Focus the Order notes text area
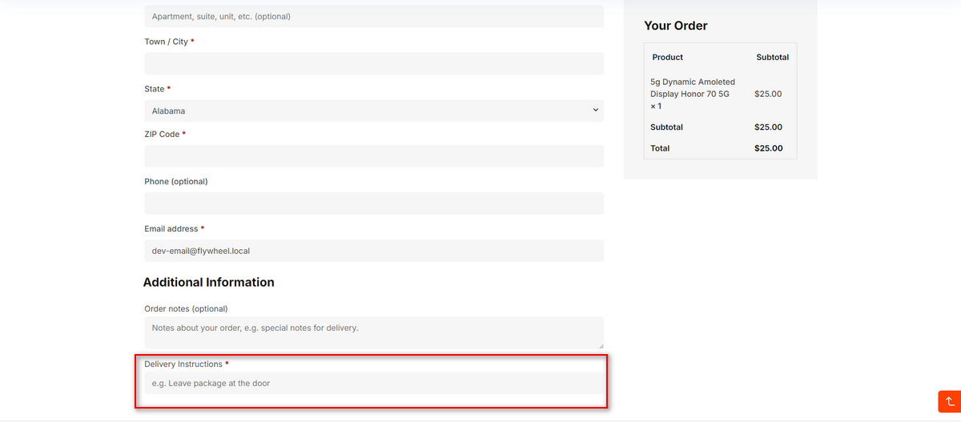This screenshot has width=961, height=439. pos(374,332)
